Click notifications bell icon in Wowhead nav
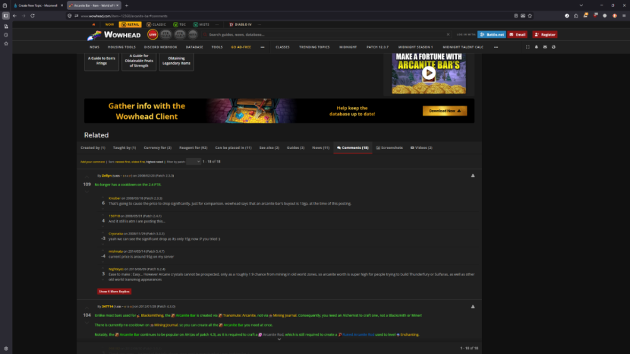This screenshot has height=354, width=630. (x=536, y=47)
